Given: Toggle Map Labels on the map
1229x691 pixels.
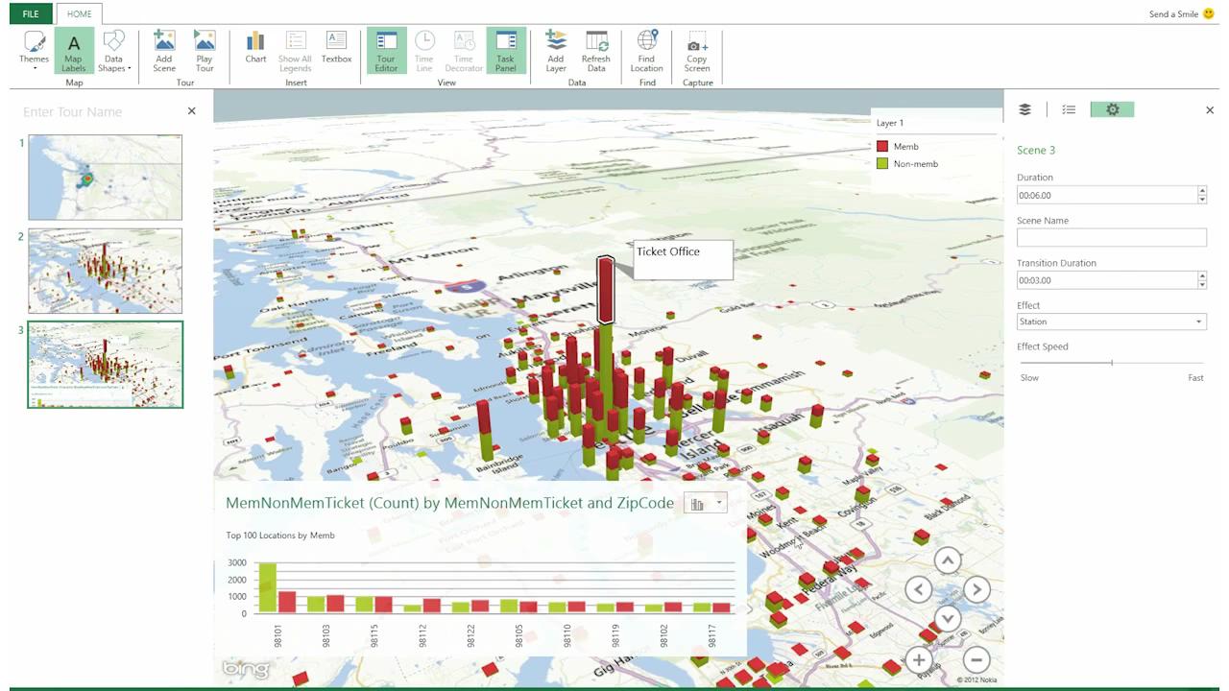Looking at the screenshot, I should click(x=74, y=51).
